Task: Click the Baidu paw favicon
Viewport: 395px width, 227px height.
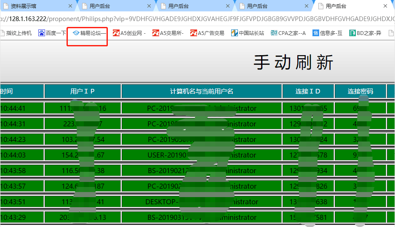Action: pyautogui.click(x=41, y=33)
